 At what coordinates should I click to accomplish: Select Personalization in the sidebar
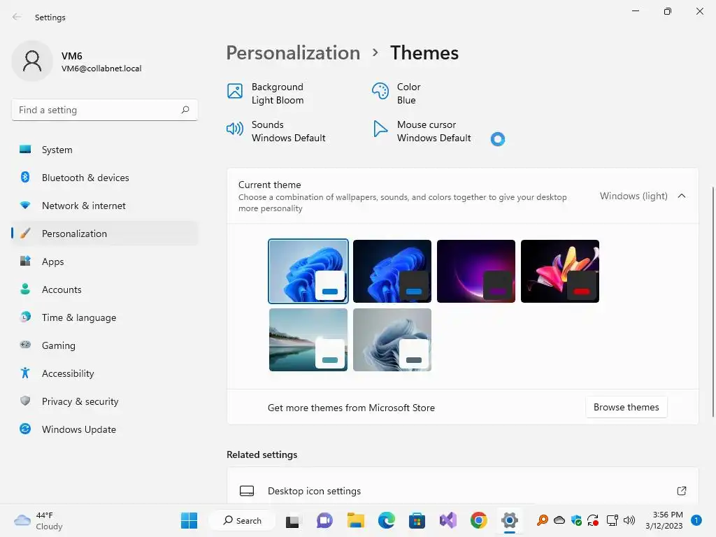[x=105, y=234]
